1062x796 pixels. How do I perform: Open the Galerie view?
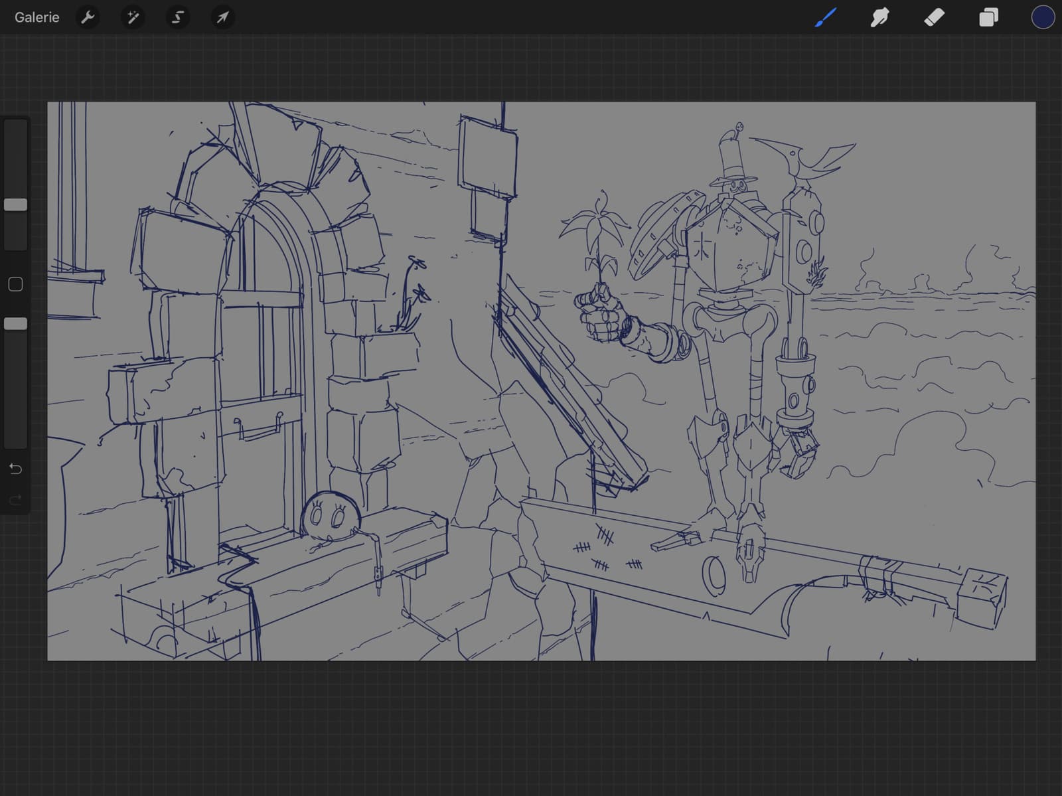[37, 17]
